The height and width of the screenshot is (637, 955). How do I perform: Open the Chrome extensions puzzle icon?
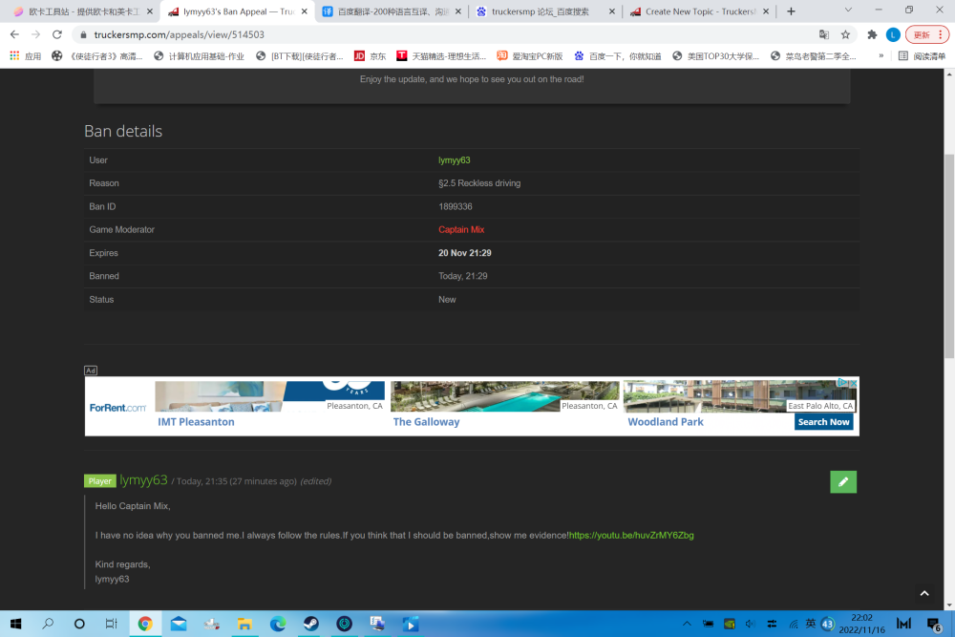pyautogui.click(x=872, y=34)
